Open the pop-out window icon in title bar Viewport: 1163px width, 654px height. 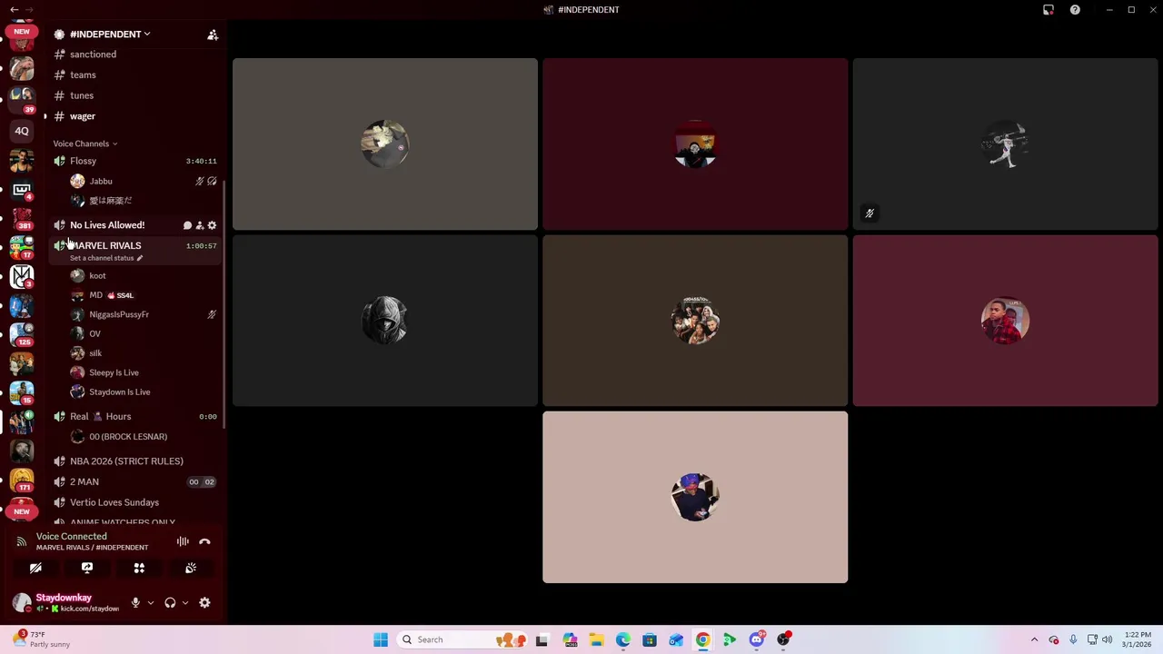click(1049, 10)
